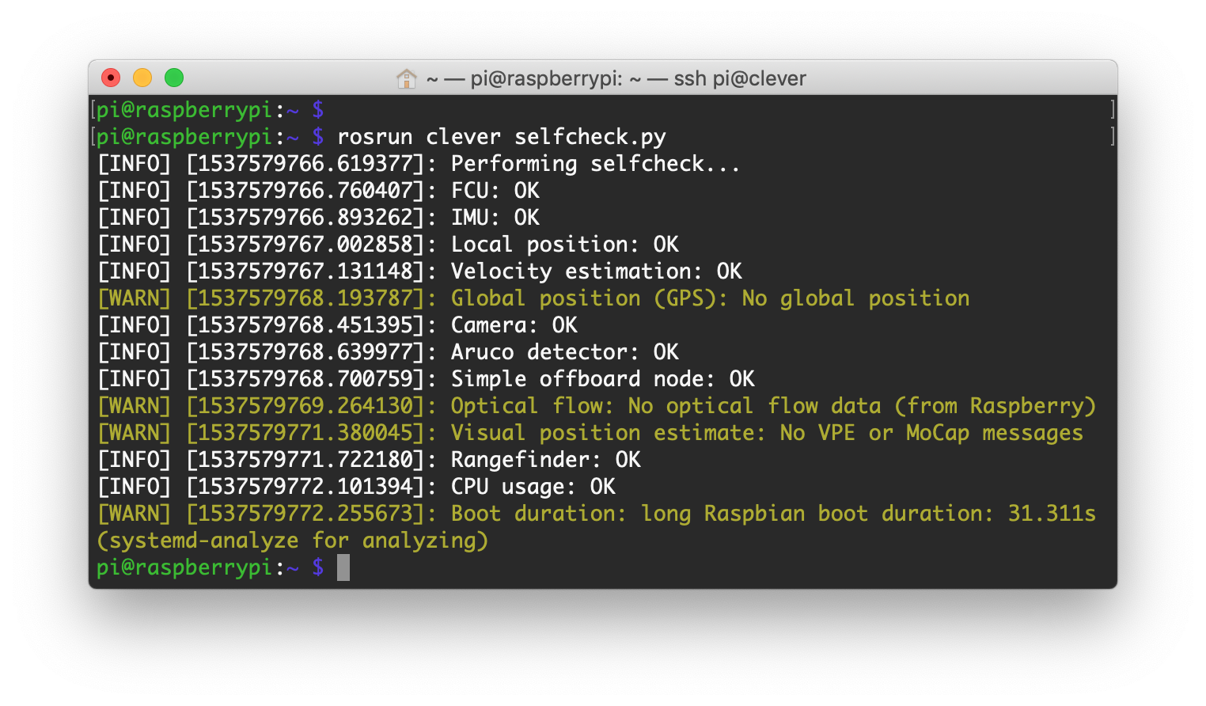Viewport: 1206px width, 706px height.
Task: Click the home folder icon in title bar
Action: [406, 78]
